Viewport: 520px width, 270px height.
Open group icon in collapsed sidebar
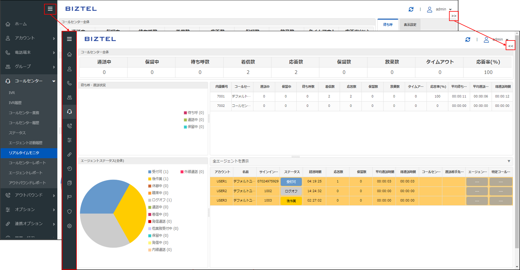[x=69, y=97]
